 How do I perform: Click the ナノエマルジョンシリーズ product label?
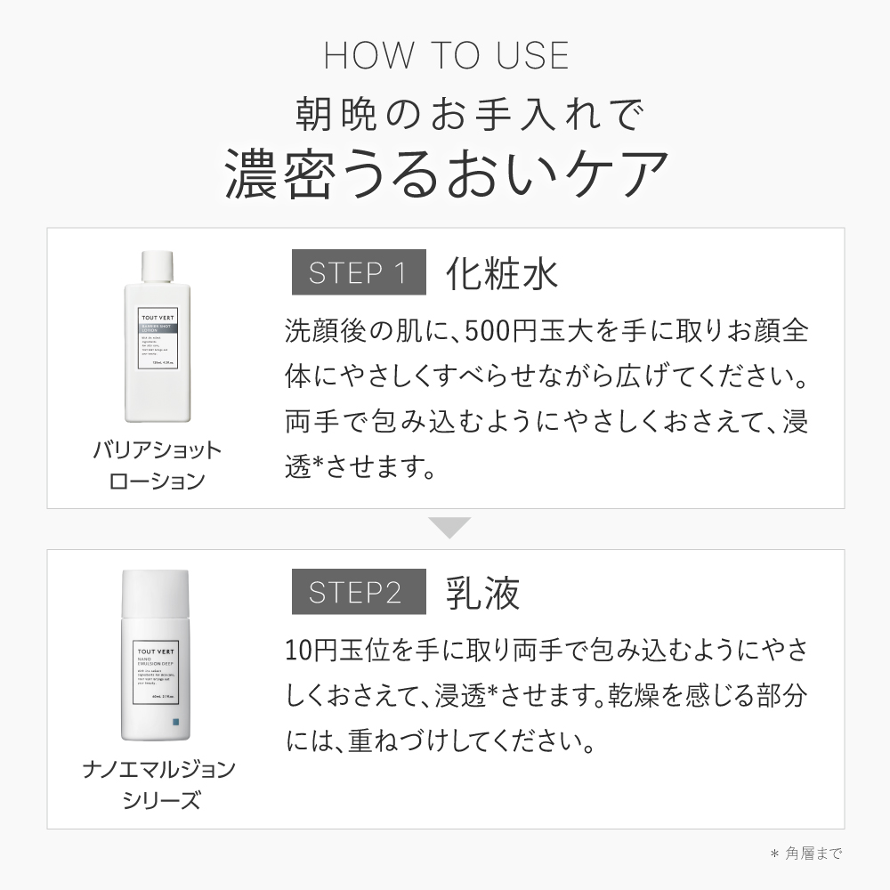point(159,785)
